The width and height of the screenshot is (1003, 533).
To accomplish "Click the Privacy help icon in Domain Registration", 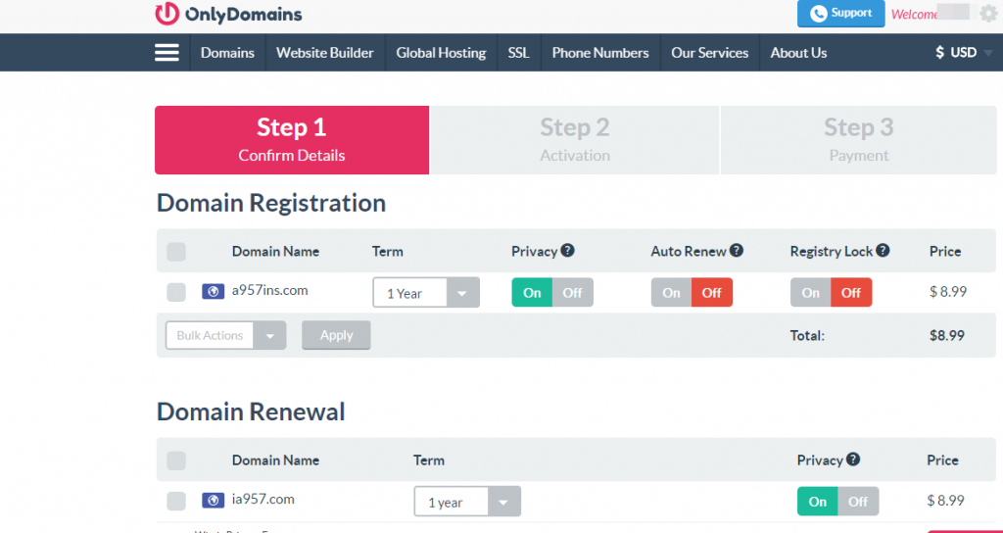I will (567, 251).
